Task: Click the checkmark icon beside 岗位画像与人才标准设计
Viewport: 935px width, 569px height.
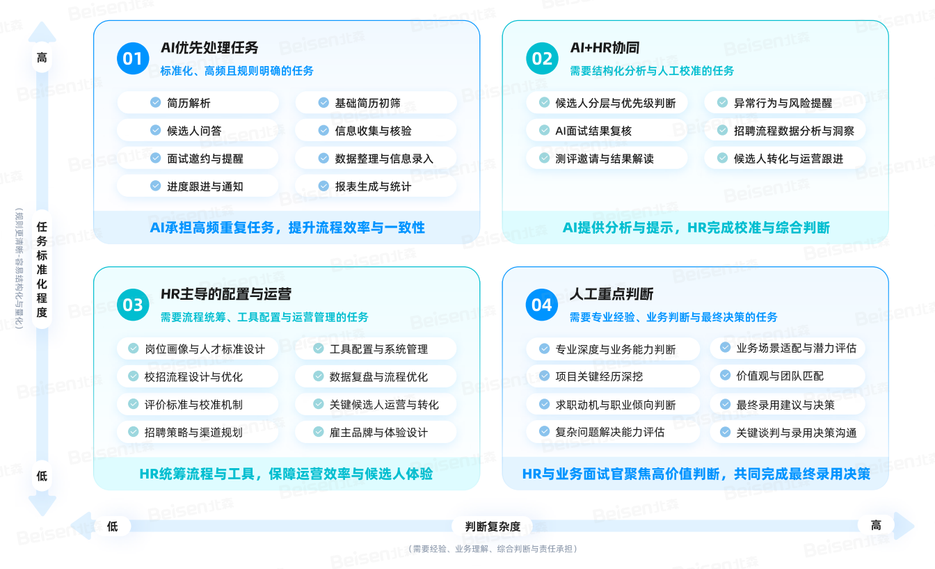Action: (x=133, y=348)
